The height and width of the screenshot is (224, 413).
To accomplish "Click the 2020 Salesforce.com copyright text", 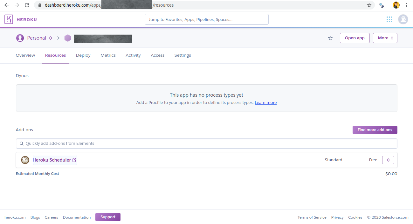I will pos(388,217).
